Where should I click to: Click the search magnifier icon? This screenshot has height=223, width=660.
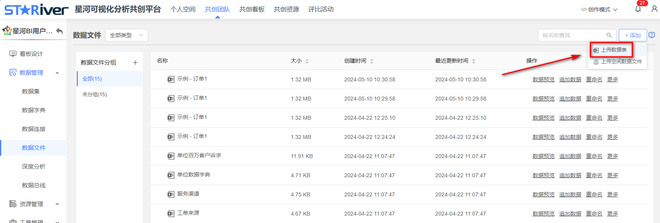pos(609,35)
